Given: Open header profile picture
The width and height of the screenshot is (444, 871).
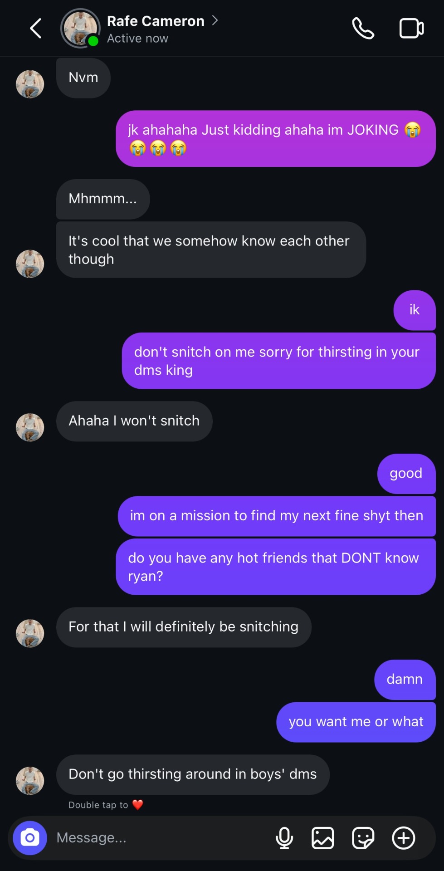Looking at the screenshot, I should [x=80, y=29].
